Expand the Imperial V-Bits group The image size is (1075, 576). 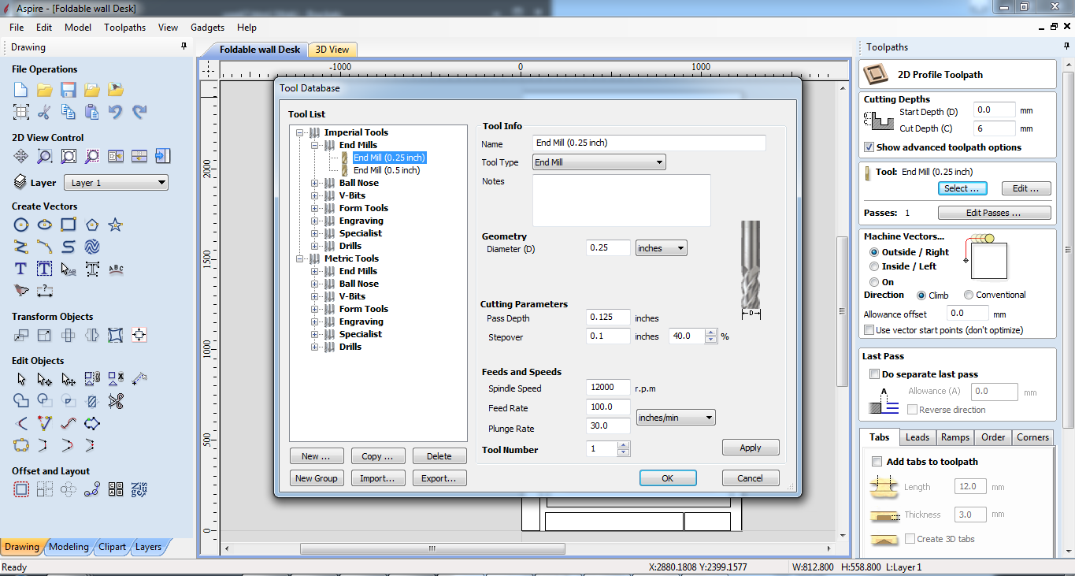pyautogui.click(x=315, y=195)
